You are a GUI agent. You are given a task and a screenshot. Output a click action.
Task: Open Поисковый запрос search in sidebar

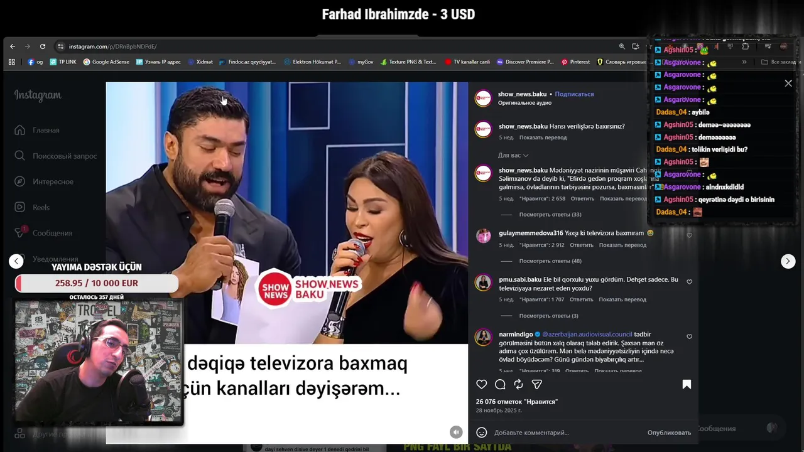coord(56,156)
